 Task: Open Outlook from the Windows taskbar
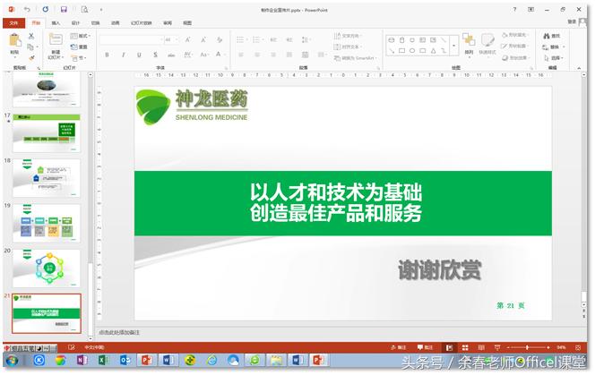tap(125, 361)
